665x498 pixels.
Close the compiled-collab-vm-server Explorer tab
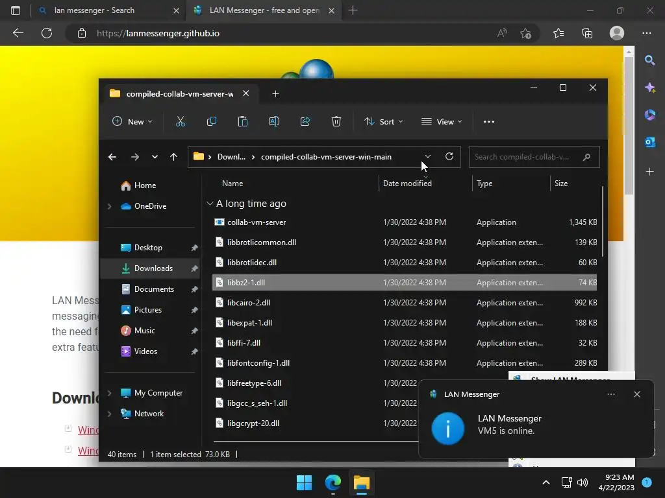246,93
